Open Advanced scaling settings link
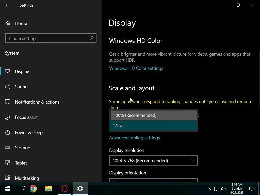Viewport: 260px width, 195px height. click(x=134, y=138)
